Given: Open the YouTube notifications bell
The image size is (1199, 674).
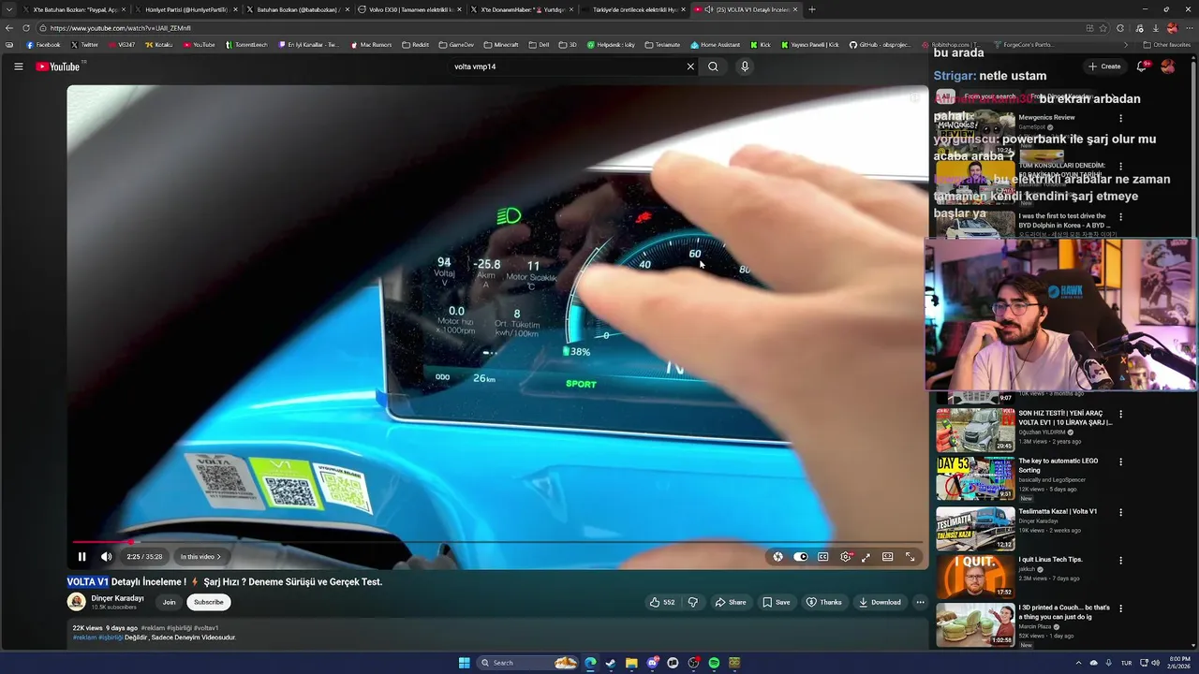Looking at the screenshot, I should pos(1141,66).
